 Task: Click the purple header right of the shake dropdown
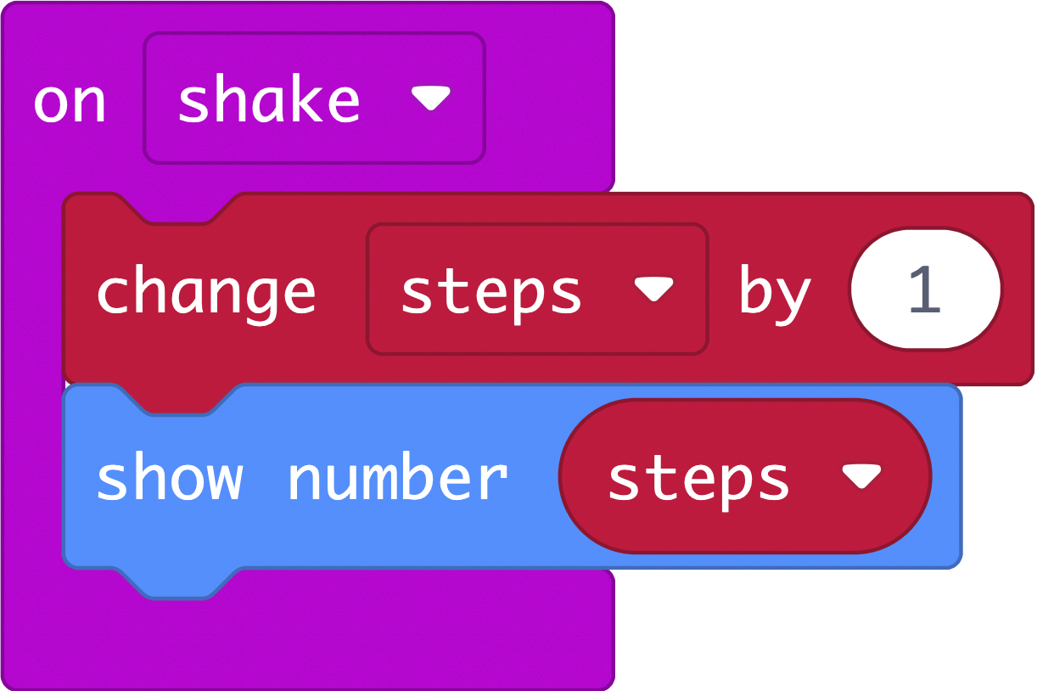click(547, 99)
